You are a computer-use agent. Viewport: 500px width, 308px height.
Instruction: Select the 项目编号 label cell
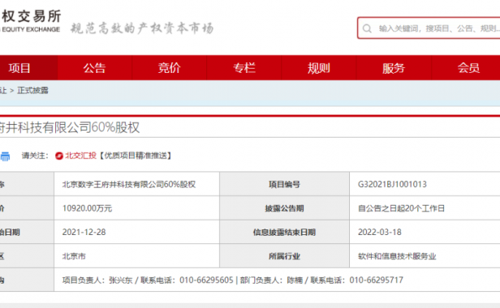pyautogui.click(x=284, y=185)
